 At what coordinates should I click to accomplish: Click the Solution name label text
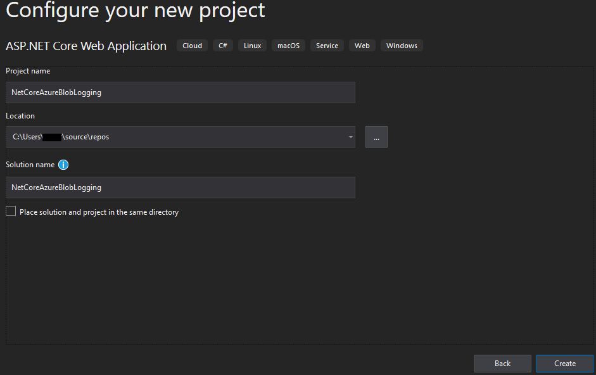30,165
